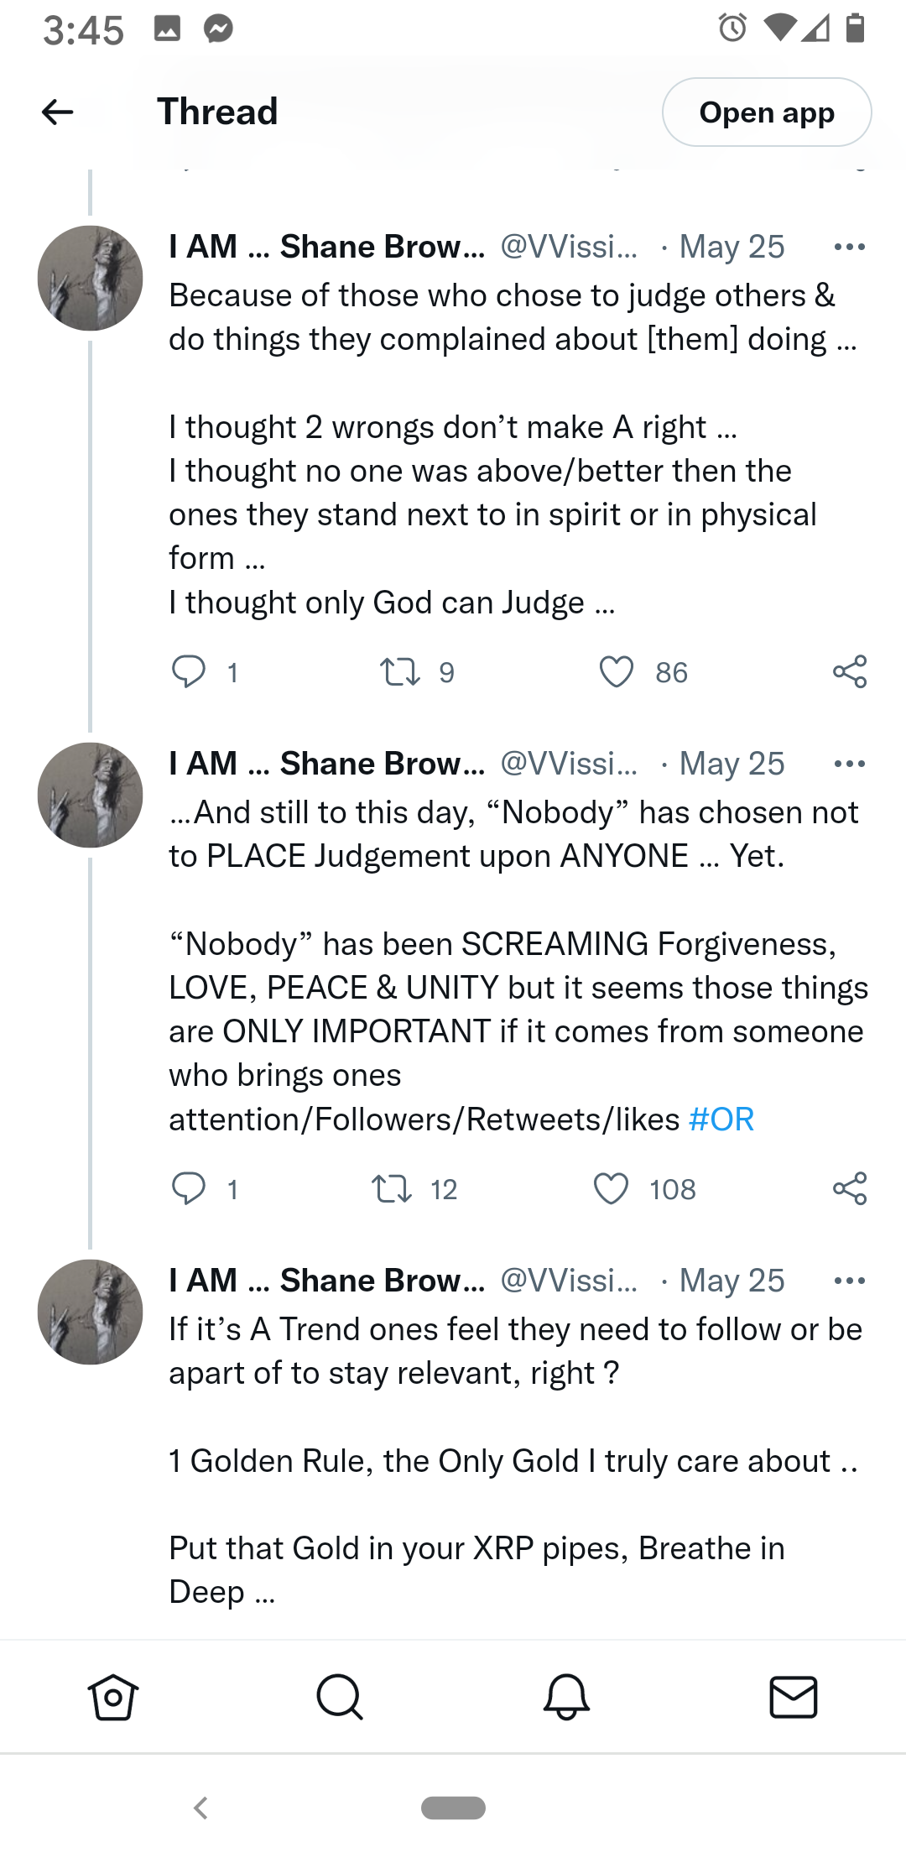Open the first tweet's profile avatar
The image size is (906, 1863).
90,278
